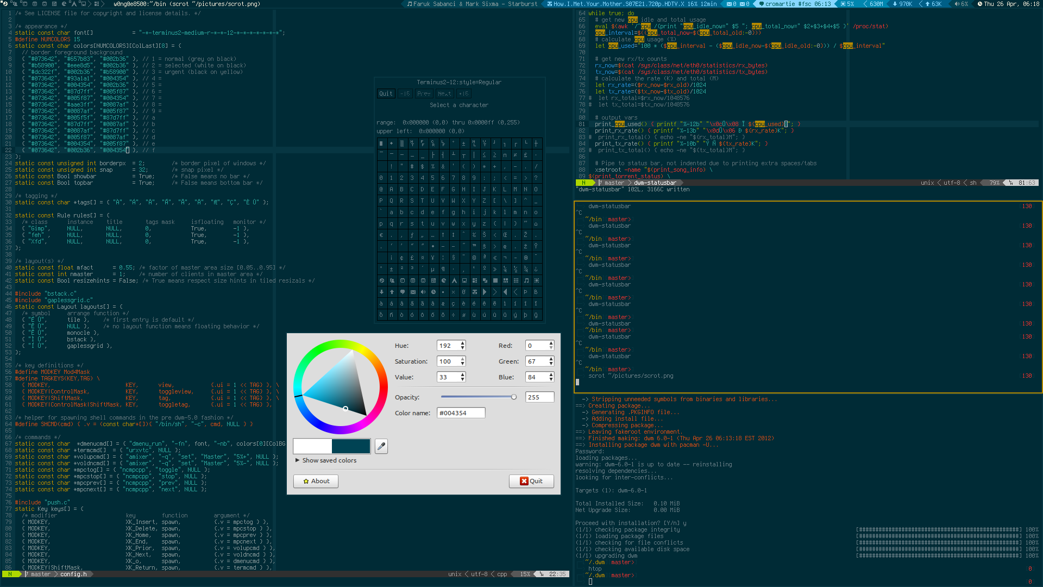Click the white previous color swatch
This screenshot has height=587, width=1043.
click(x=312, y=446)
